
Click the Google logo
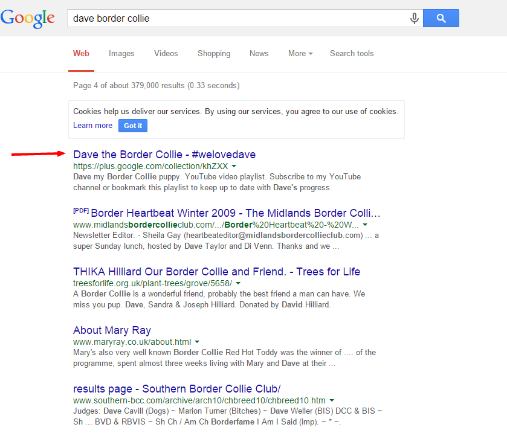click(x=27, y=19)
